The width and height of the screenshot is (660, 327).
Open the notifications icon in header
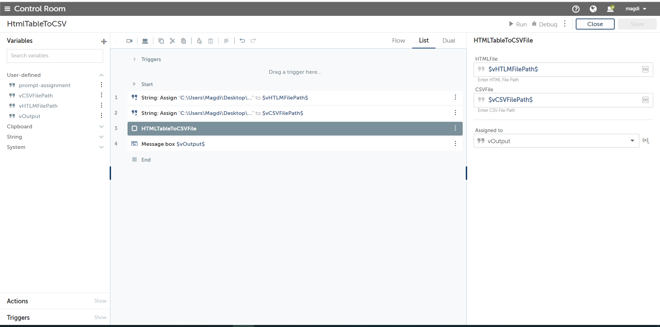(610, 9)
